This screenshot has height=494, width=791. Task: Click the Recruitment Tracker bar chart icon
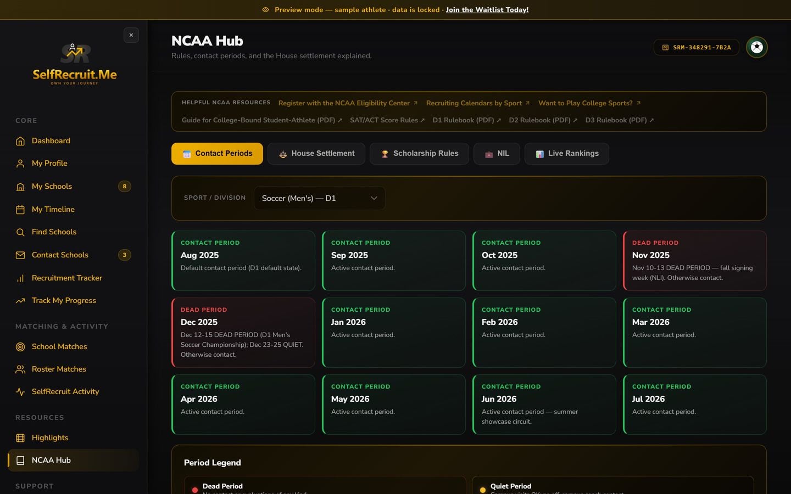[x=20, y=278]
